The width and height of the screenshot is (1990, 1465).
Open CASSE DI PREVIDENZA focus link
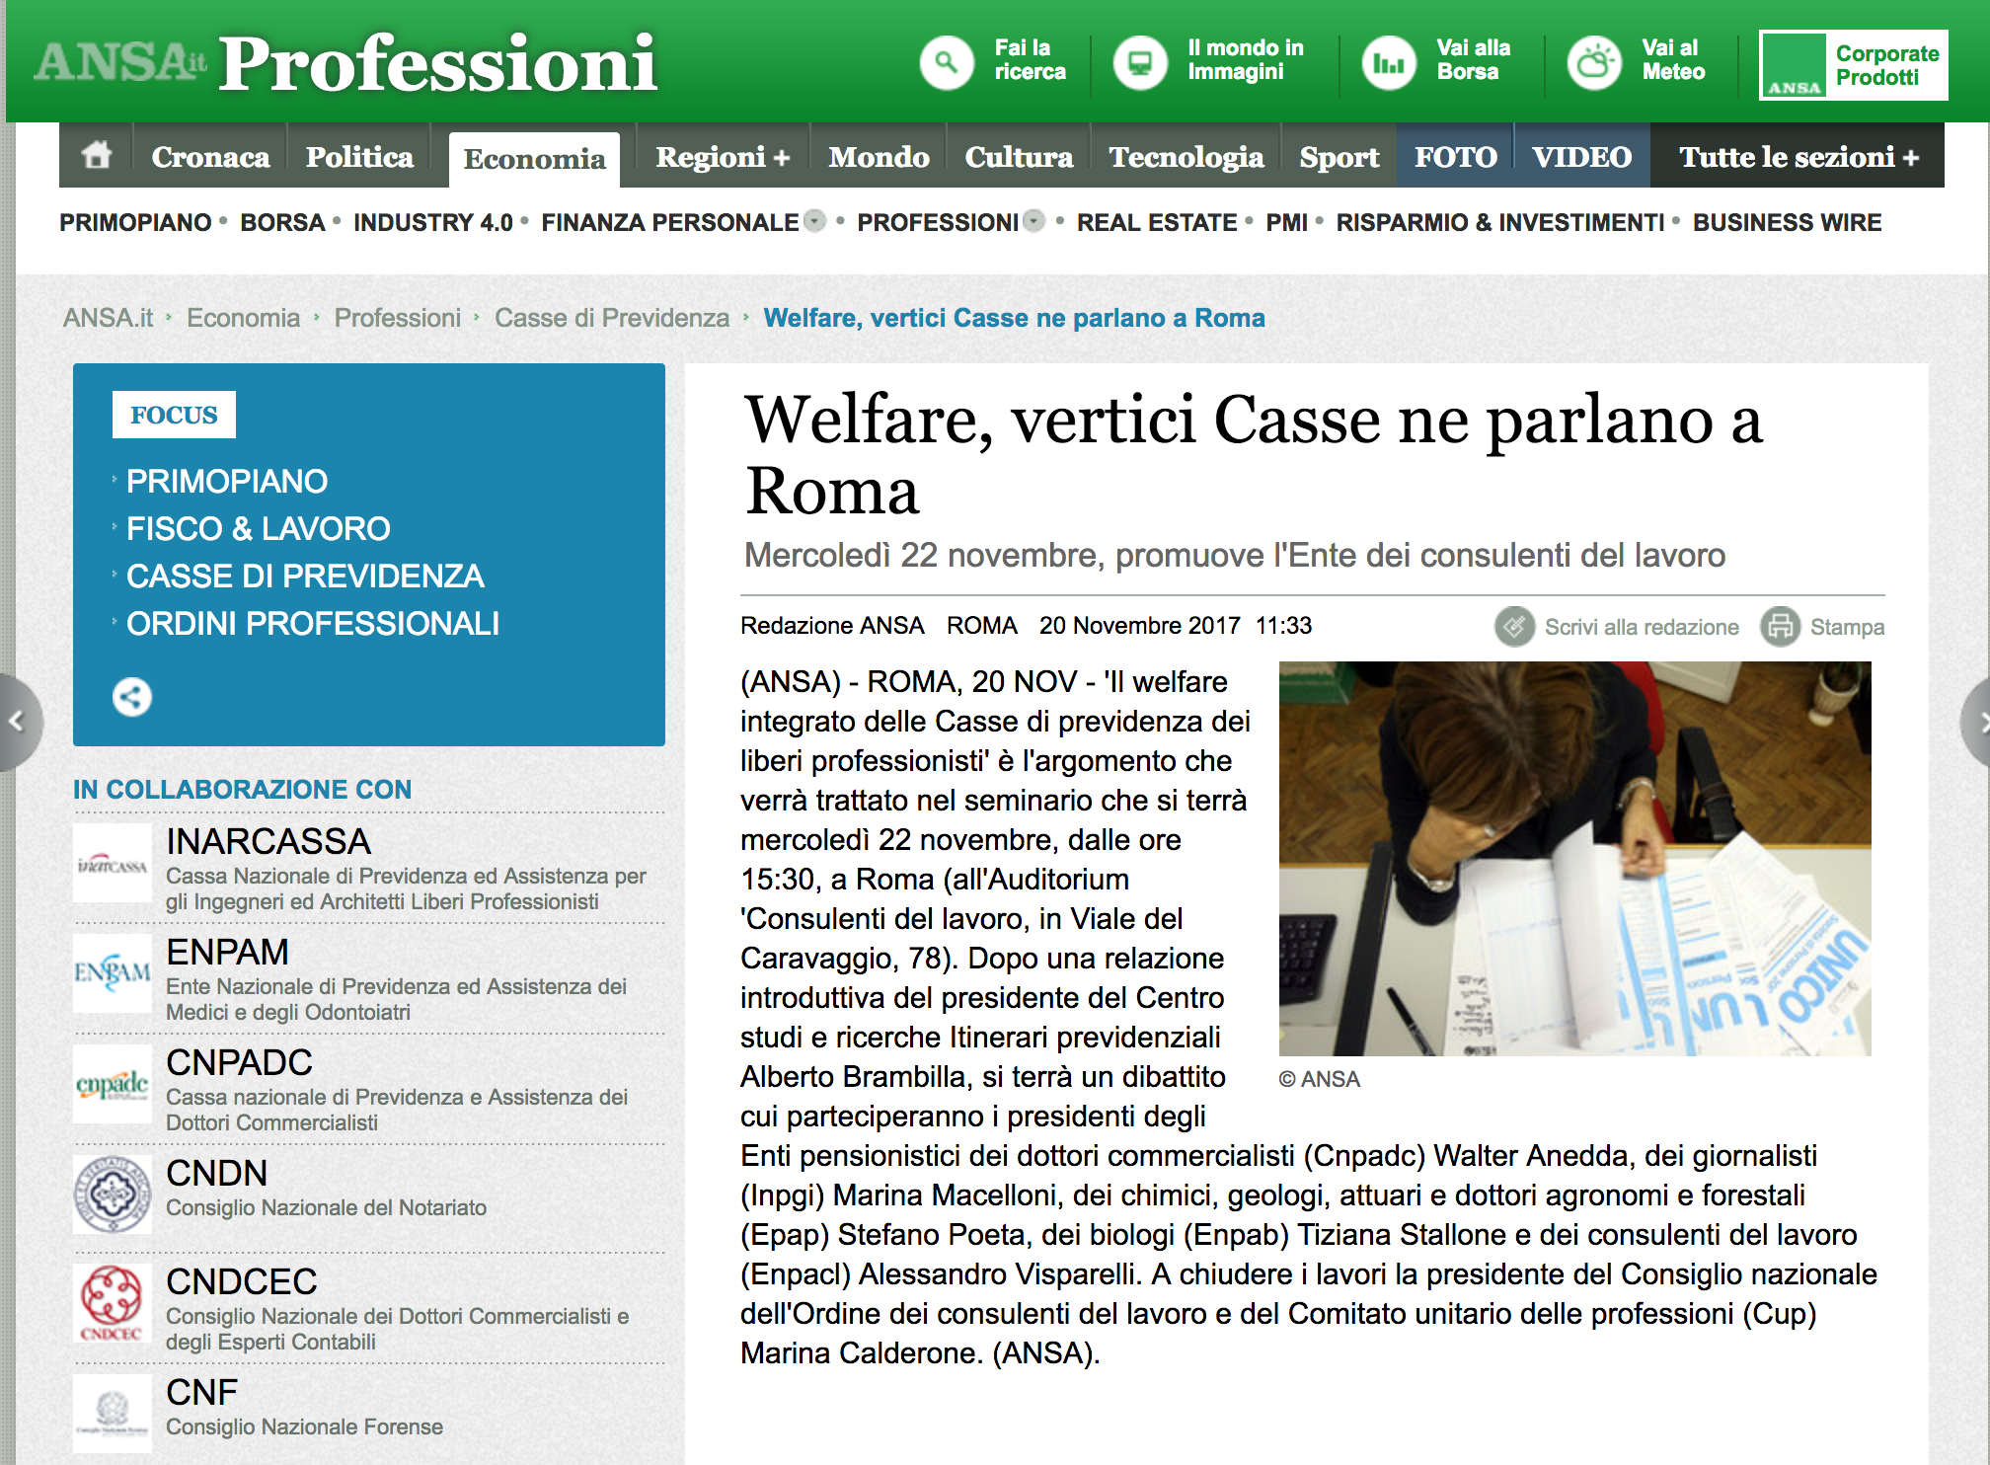pos(305,576)
